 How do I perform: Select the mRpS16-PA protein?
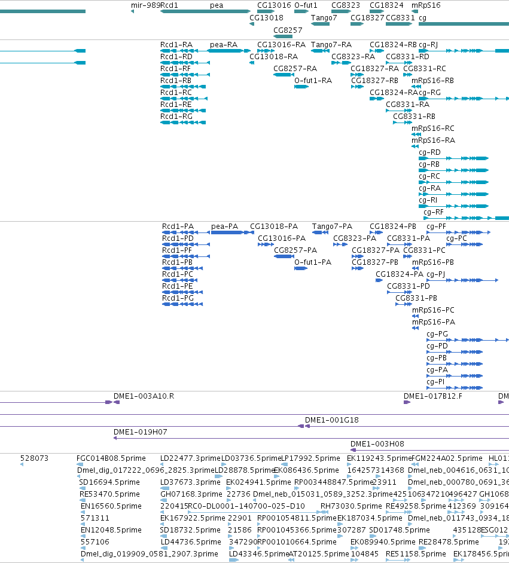point(434,322)
